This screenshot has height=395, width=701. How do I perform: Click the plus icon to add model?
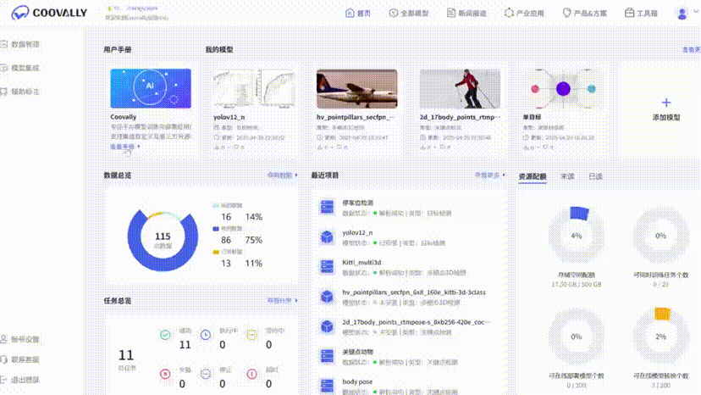pyautogui.click(x=666, y=102)
